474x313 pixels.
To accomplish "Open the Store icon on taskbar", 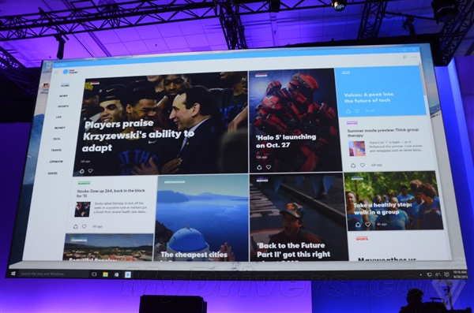I will click(x=117, y=274).
